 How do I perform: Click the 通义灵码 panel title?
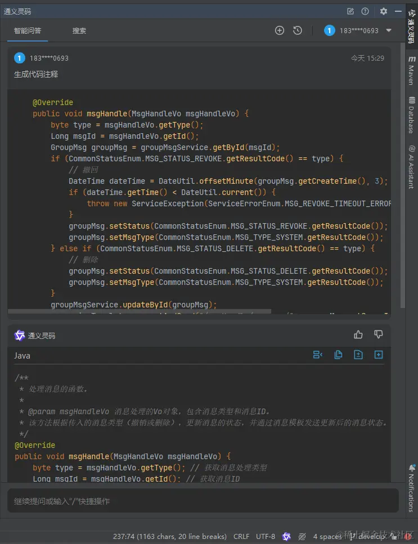click(17, 11)
